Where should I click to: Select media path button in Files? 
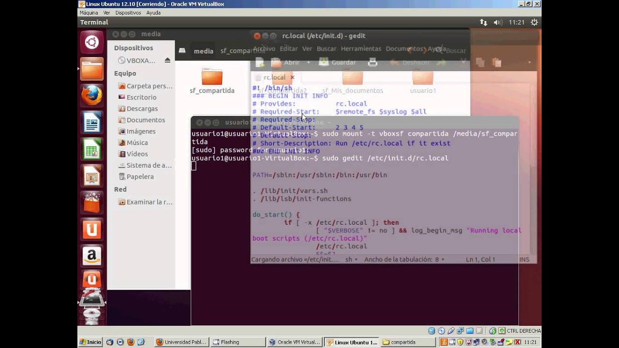(x=204, y=51)
